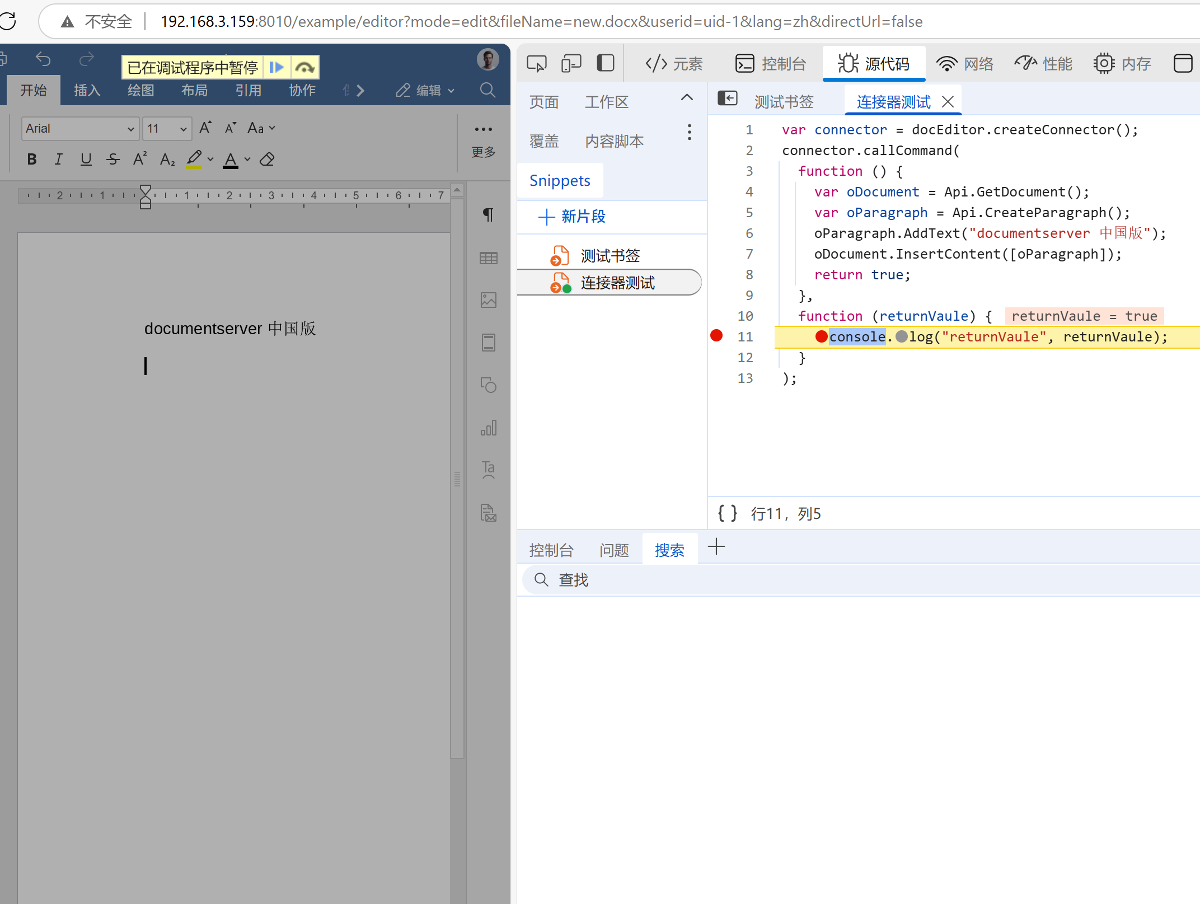This screenshot has height=904, width=1200.
Task: Open the Arial font name dropdown
Action: 130,129
